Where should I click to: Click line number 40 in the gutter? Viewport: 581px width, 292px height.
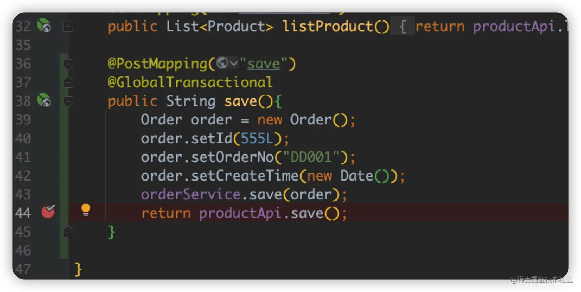click(23, 138)
